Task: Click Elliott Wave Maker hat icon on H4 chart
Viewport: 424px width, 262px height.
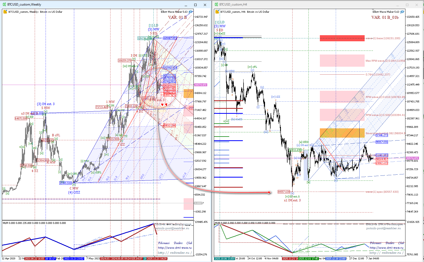Action: 403,12
